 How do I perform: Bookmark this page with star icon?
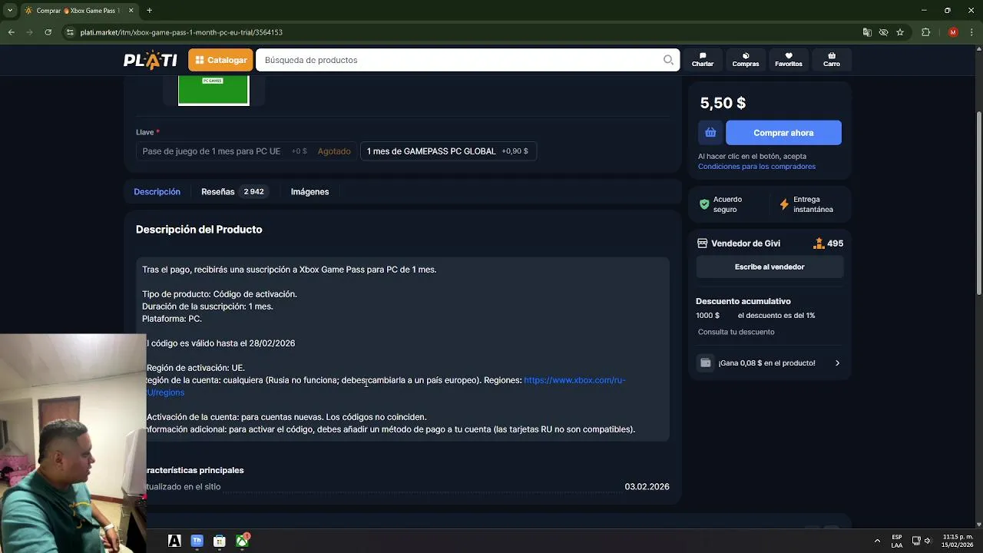tap(900, 32)
